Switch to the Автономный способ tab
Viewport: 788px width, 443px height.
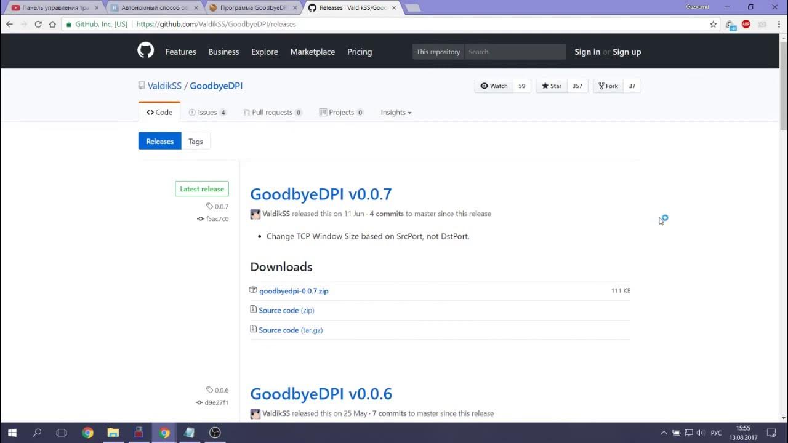153,8
